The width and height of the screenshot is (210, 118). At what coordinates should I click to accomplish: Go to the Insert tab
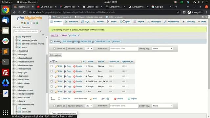(112, 22)
